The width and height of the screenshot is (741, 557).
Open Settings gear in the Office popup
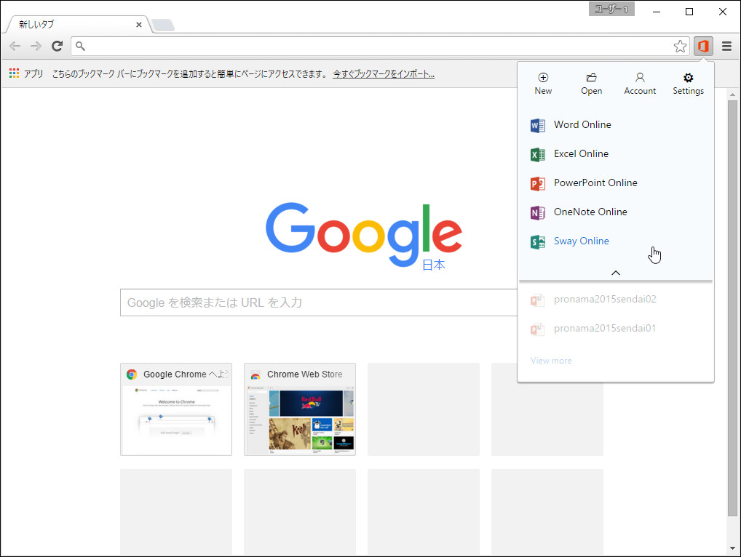click(688, 84)
